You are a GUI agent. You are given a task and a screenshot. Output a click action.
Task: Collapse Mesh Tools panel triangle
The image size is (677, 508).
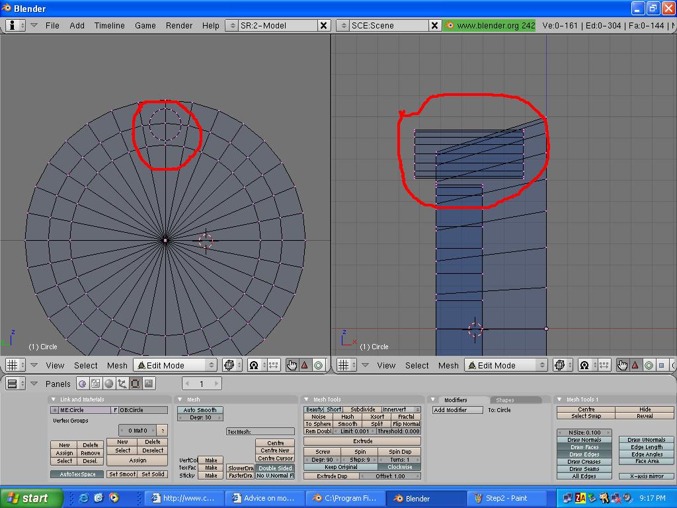pyautogui.click(x=306, y=400)
